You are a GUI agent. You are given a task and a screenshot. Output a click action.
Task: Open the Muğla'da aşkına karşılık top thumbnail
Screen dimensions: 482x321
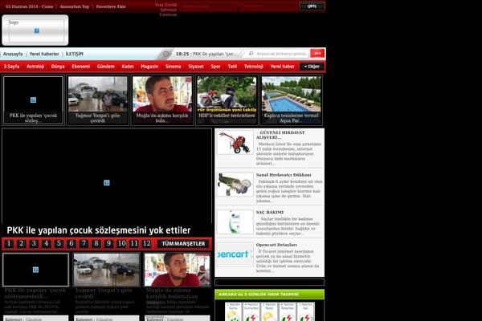[162, 100]
